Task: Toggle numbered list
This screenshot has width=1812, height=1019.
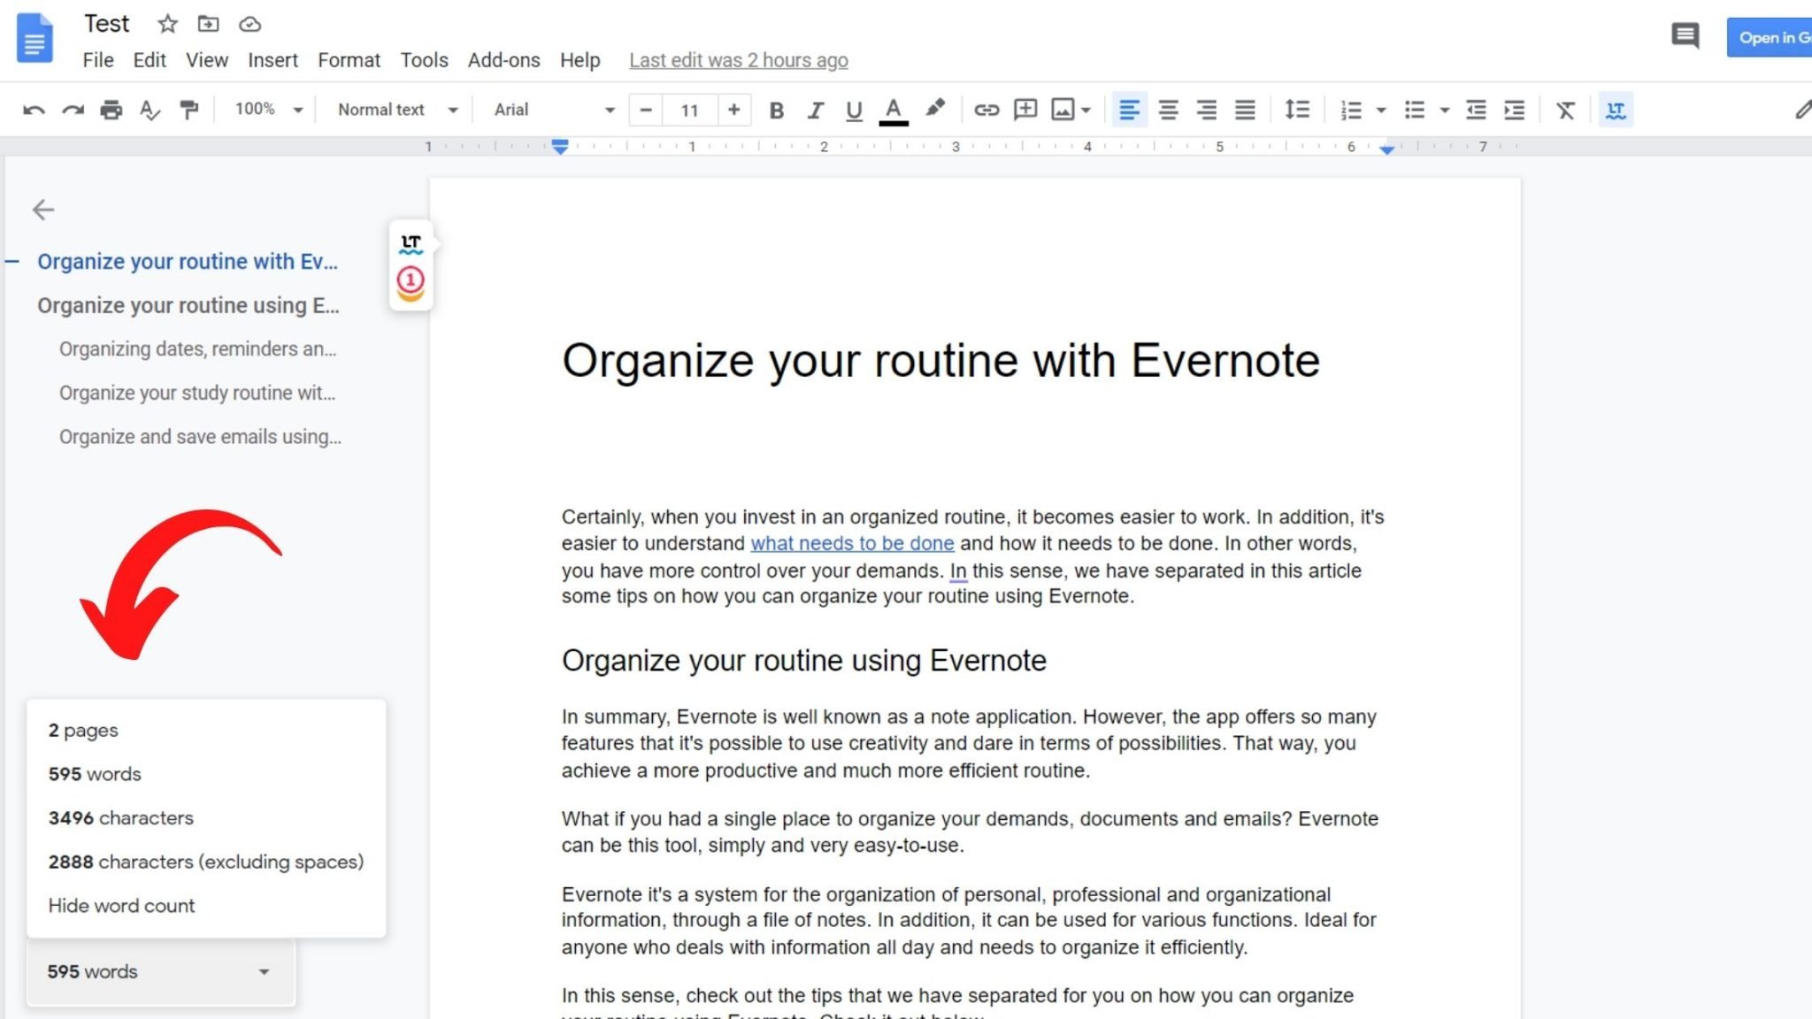Action: tap(1350, 110)
